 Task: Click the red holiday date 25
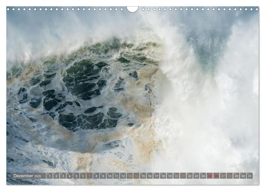pyautogui.click(x=210, y=176)
